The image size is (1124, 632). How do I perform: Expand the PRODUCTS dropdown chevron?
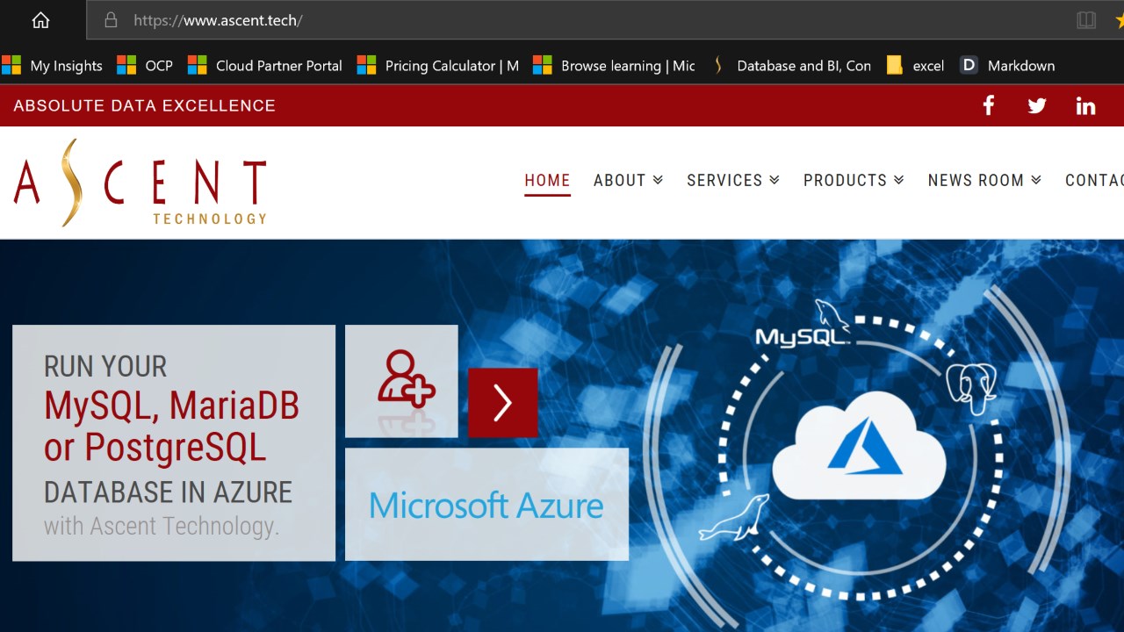[x=899, y=180]
